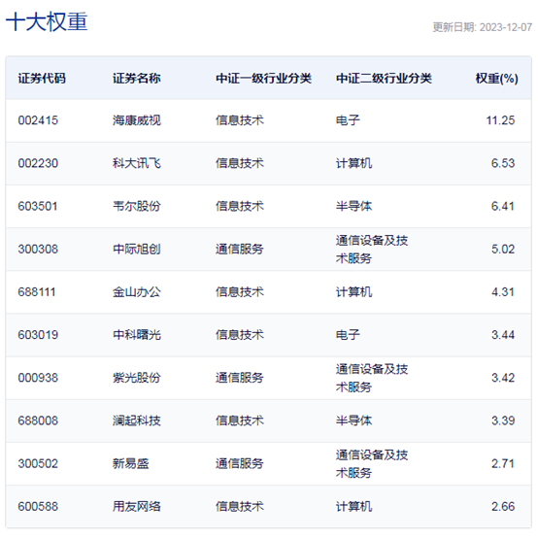Screen dimensions: 538x538
Task: Click 通信设备及技术服务 in the 新易盛 row
Action: coord(372,464)
